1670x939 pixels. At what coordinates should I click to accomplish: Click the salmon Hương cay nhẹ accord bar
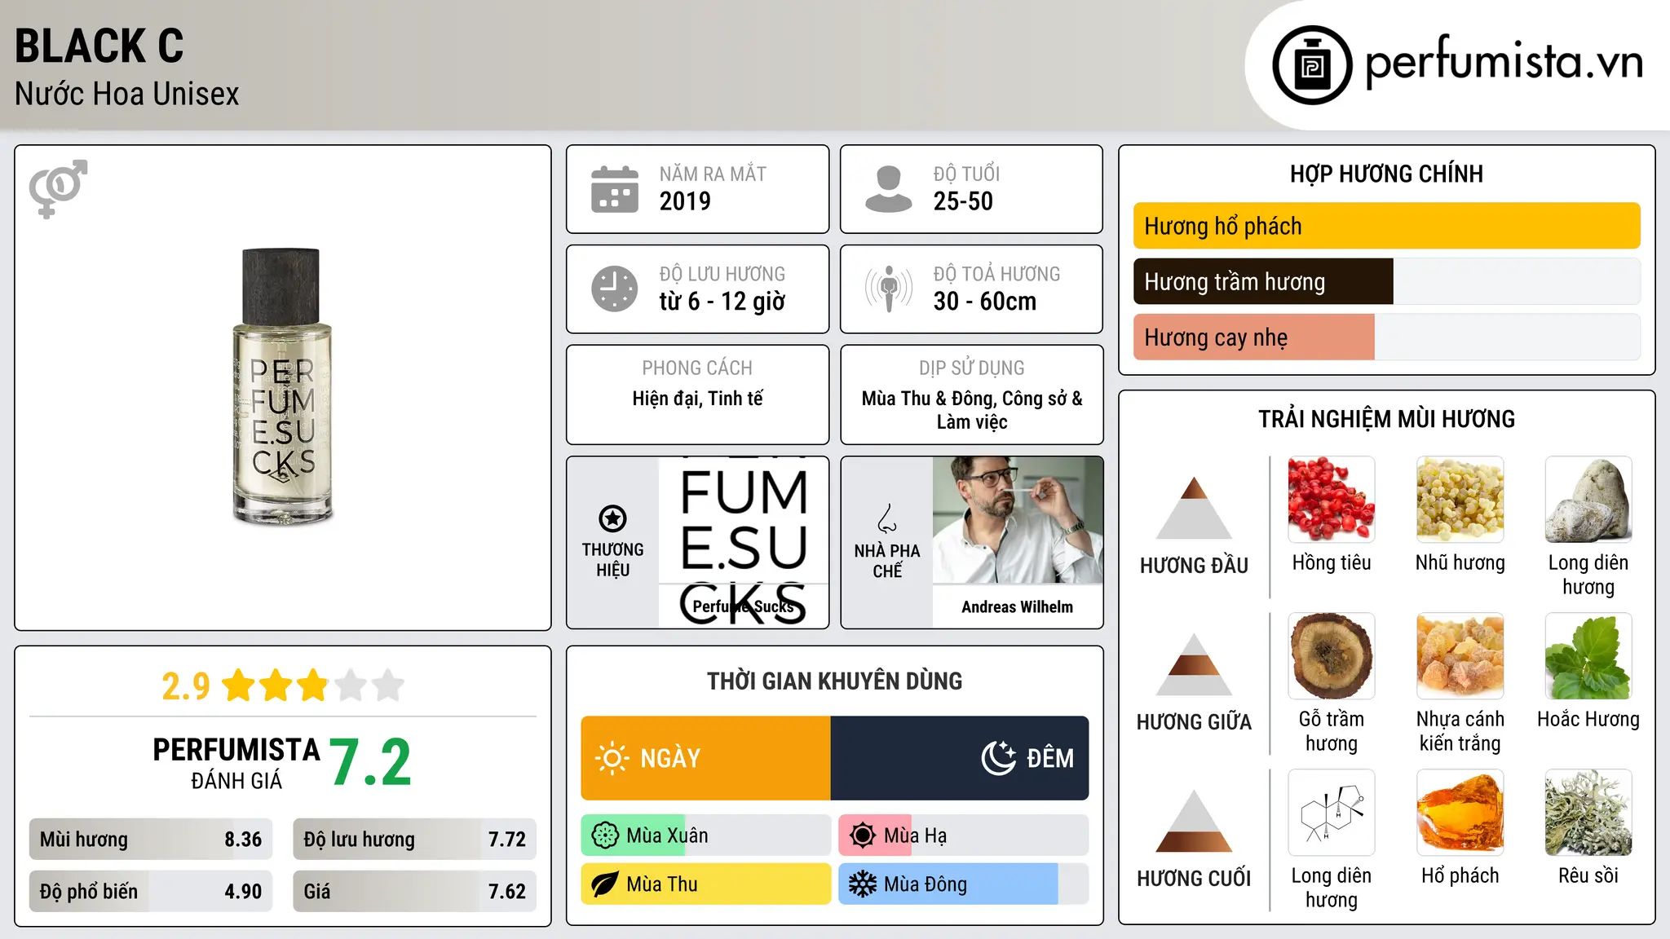pyautogui.click(x=1253, y=337)
